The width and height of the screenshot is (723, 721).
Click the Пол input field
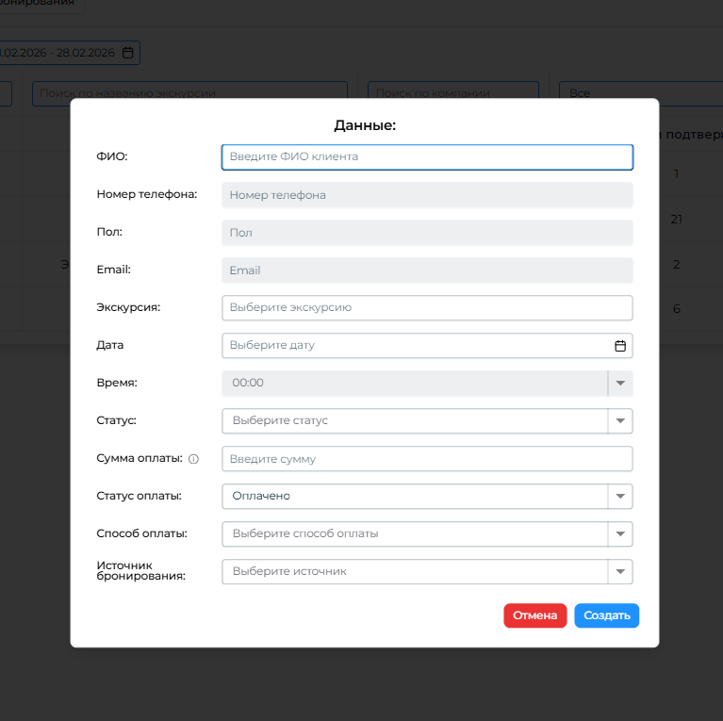point(426,233)
